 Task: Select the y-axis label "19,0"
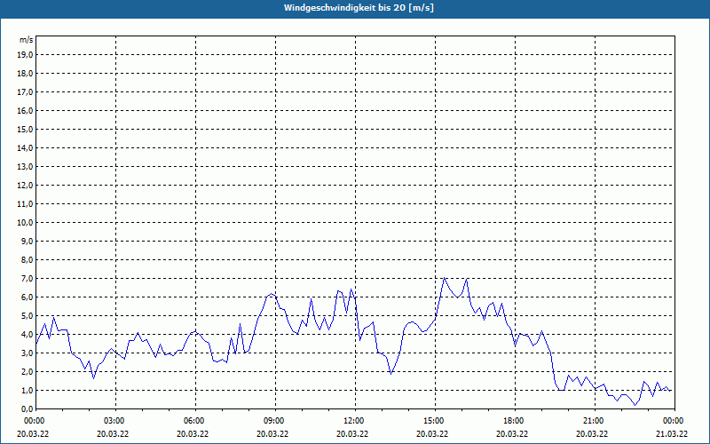point(26,55)
